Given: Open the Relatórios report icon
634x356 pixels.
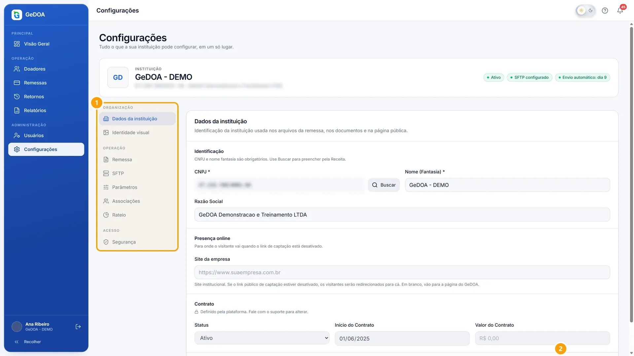Looking at the screenshot, I should 17,110.
